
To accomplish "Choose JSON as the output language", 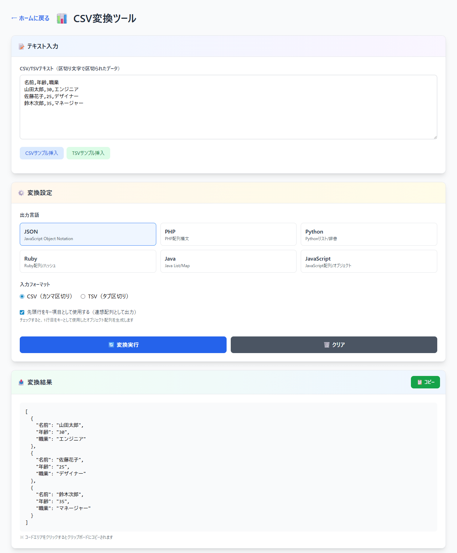I will pos(88,234).
